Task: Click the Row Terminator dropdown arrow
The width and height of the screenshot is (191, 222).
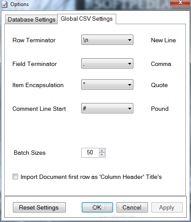Action: pyautogui.click(x=129, y=40)
